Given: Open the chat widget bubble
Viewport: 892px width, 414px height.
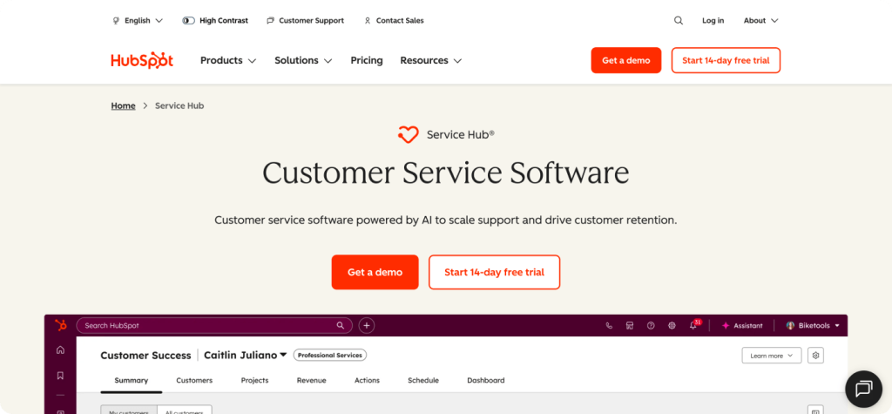Looking at the screenshot, I should pos(863,389).
